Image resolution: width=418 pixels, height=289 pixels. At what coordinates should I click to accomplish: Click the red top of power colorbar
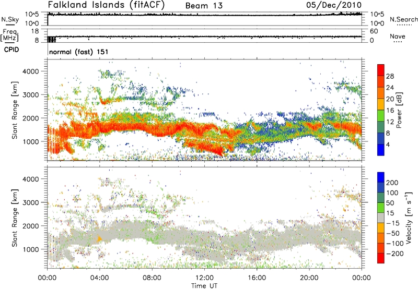(381, 70)
